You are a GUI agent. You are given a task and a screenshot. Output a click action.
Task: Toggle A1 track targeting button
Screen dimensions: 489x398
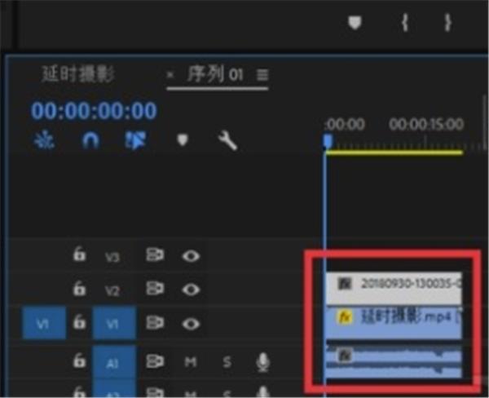[114, 362]
